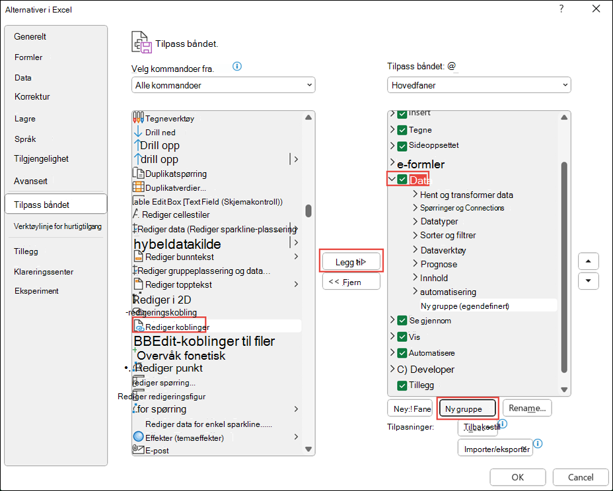Toggle the Automatisere checkbox
The height and width of the screenshot is (491, 613).
pos(402,353)
